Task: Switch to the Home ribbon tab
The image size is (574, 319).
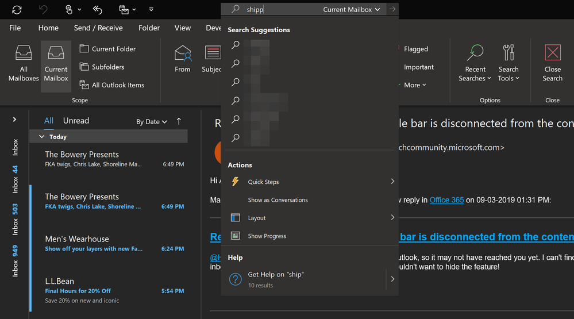Action: pos(48,28)
